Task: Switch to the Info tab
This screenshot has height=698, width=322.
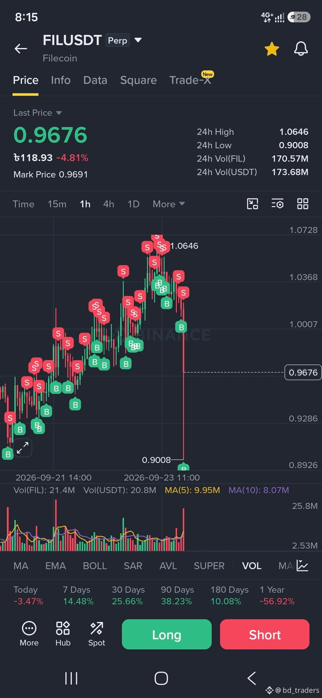Action: (61, 80)
